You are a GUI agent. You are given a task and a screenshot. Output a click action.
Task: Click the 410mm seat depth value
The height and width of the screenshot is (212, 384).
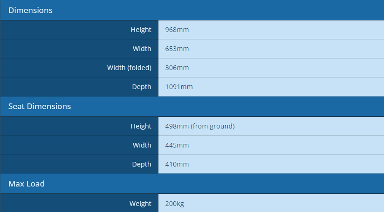click(x=177, y=164)
